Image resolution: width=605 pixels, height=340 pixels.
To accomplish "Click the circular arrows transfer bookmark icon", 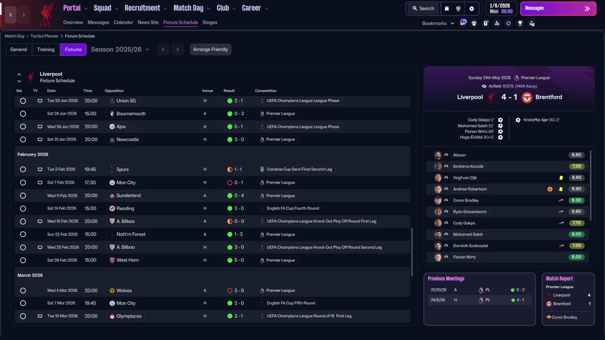I will point(509,23).
